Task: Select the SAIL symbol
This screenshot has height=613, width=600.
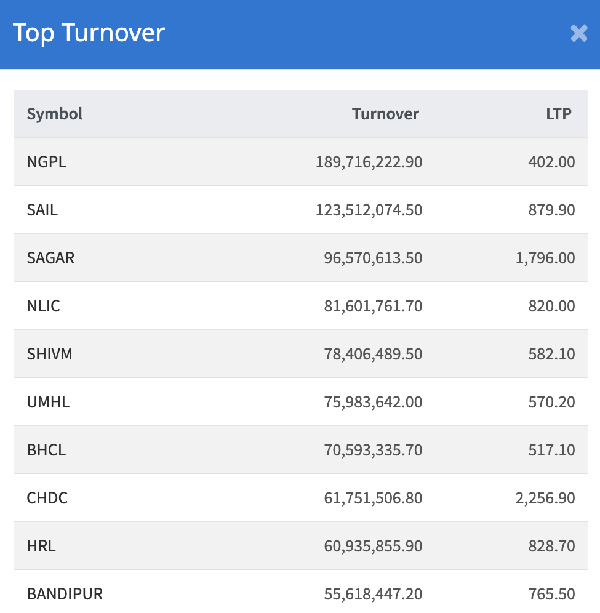Action: tap(42, 210)
